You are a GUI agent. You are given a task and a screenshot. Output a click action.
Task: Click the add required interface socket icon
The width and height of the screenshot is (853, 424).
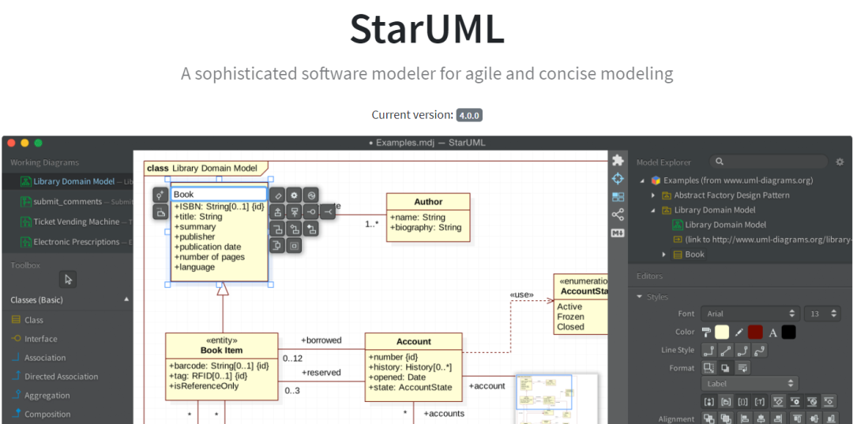click(328, 211)
